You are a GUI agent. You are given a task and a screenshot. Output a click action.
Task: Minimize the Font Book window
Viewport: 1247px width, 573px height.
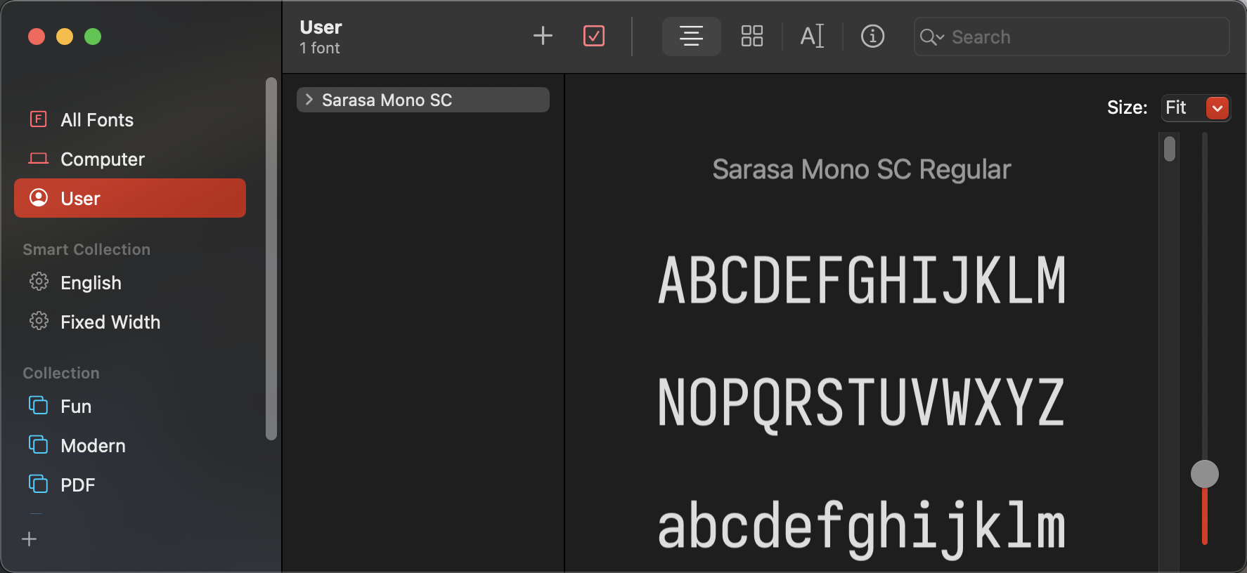65,37
